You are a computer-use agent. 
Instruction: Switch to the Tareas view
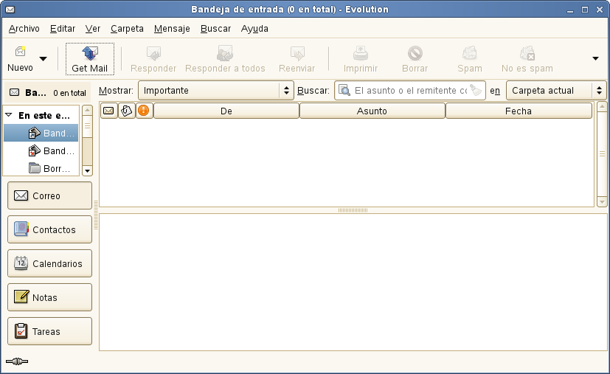click(x=50, y=331)
